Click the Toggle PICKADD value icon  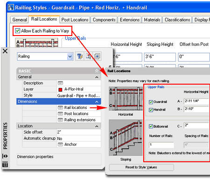[x=97, y=56]
